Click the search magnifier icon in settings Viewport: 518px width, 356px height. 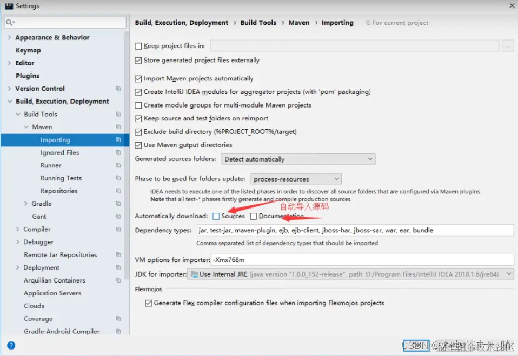click(10, 23)
